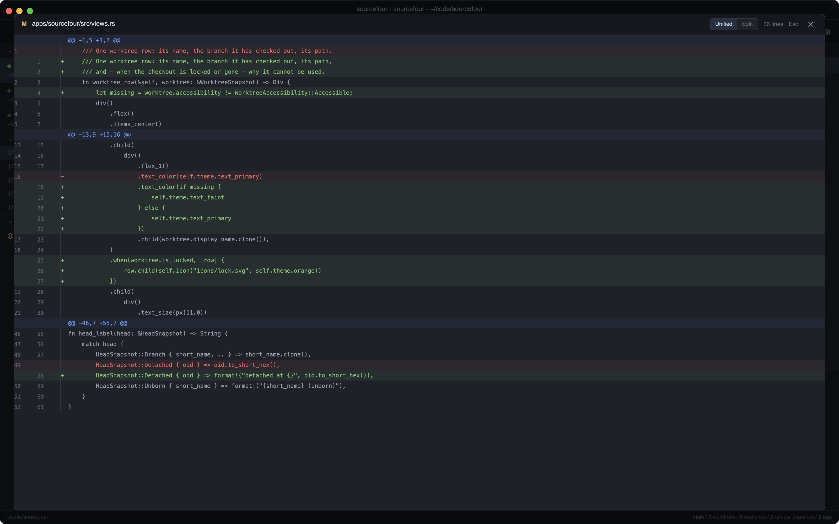The width and height of the screenshot is (839, 524).
Task: Click removed line '.text_color(self.theme.text_primary)'
Action: point(419,176)
